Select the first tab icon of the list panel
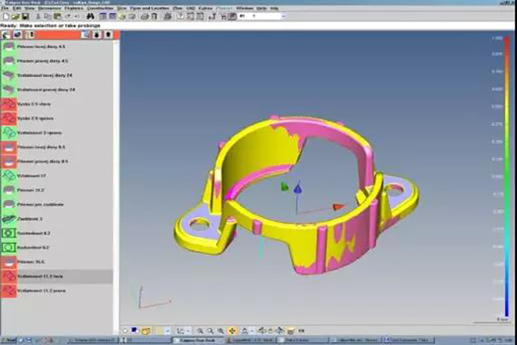Viewport: 517px width, 345px height. click(6, 34)
